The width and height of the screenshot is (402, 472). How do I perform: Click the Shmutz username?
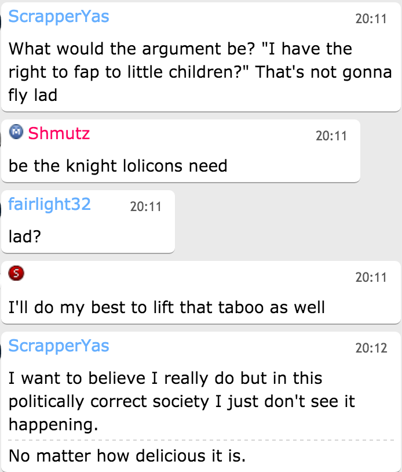click(59, 134)
